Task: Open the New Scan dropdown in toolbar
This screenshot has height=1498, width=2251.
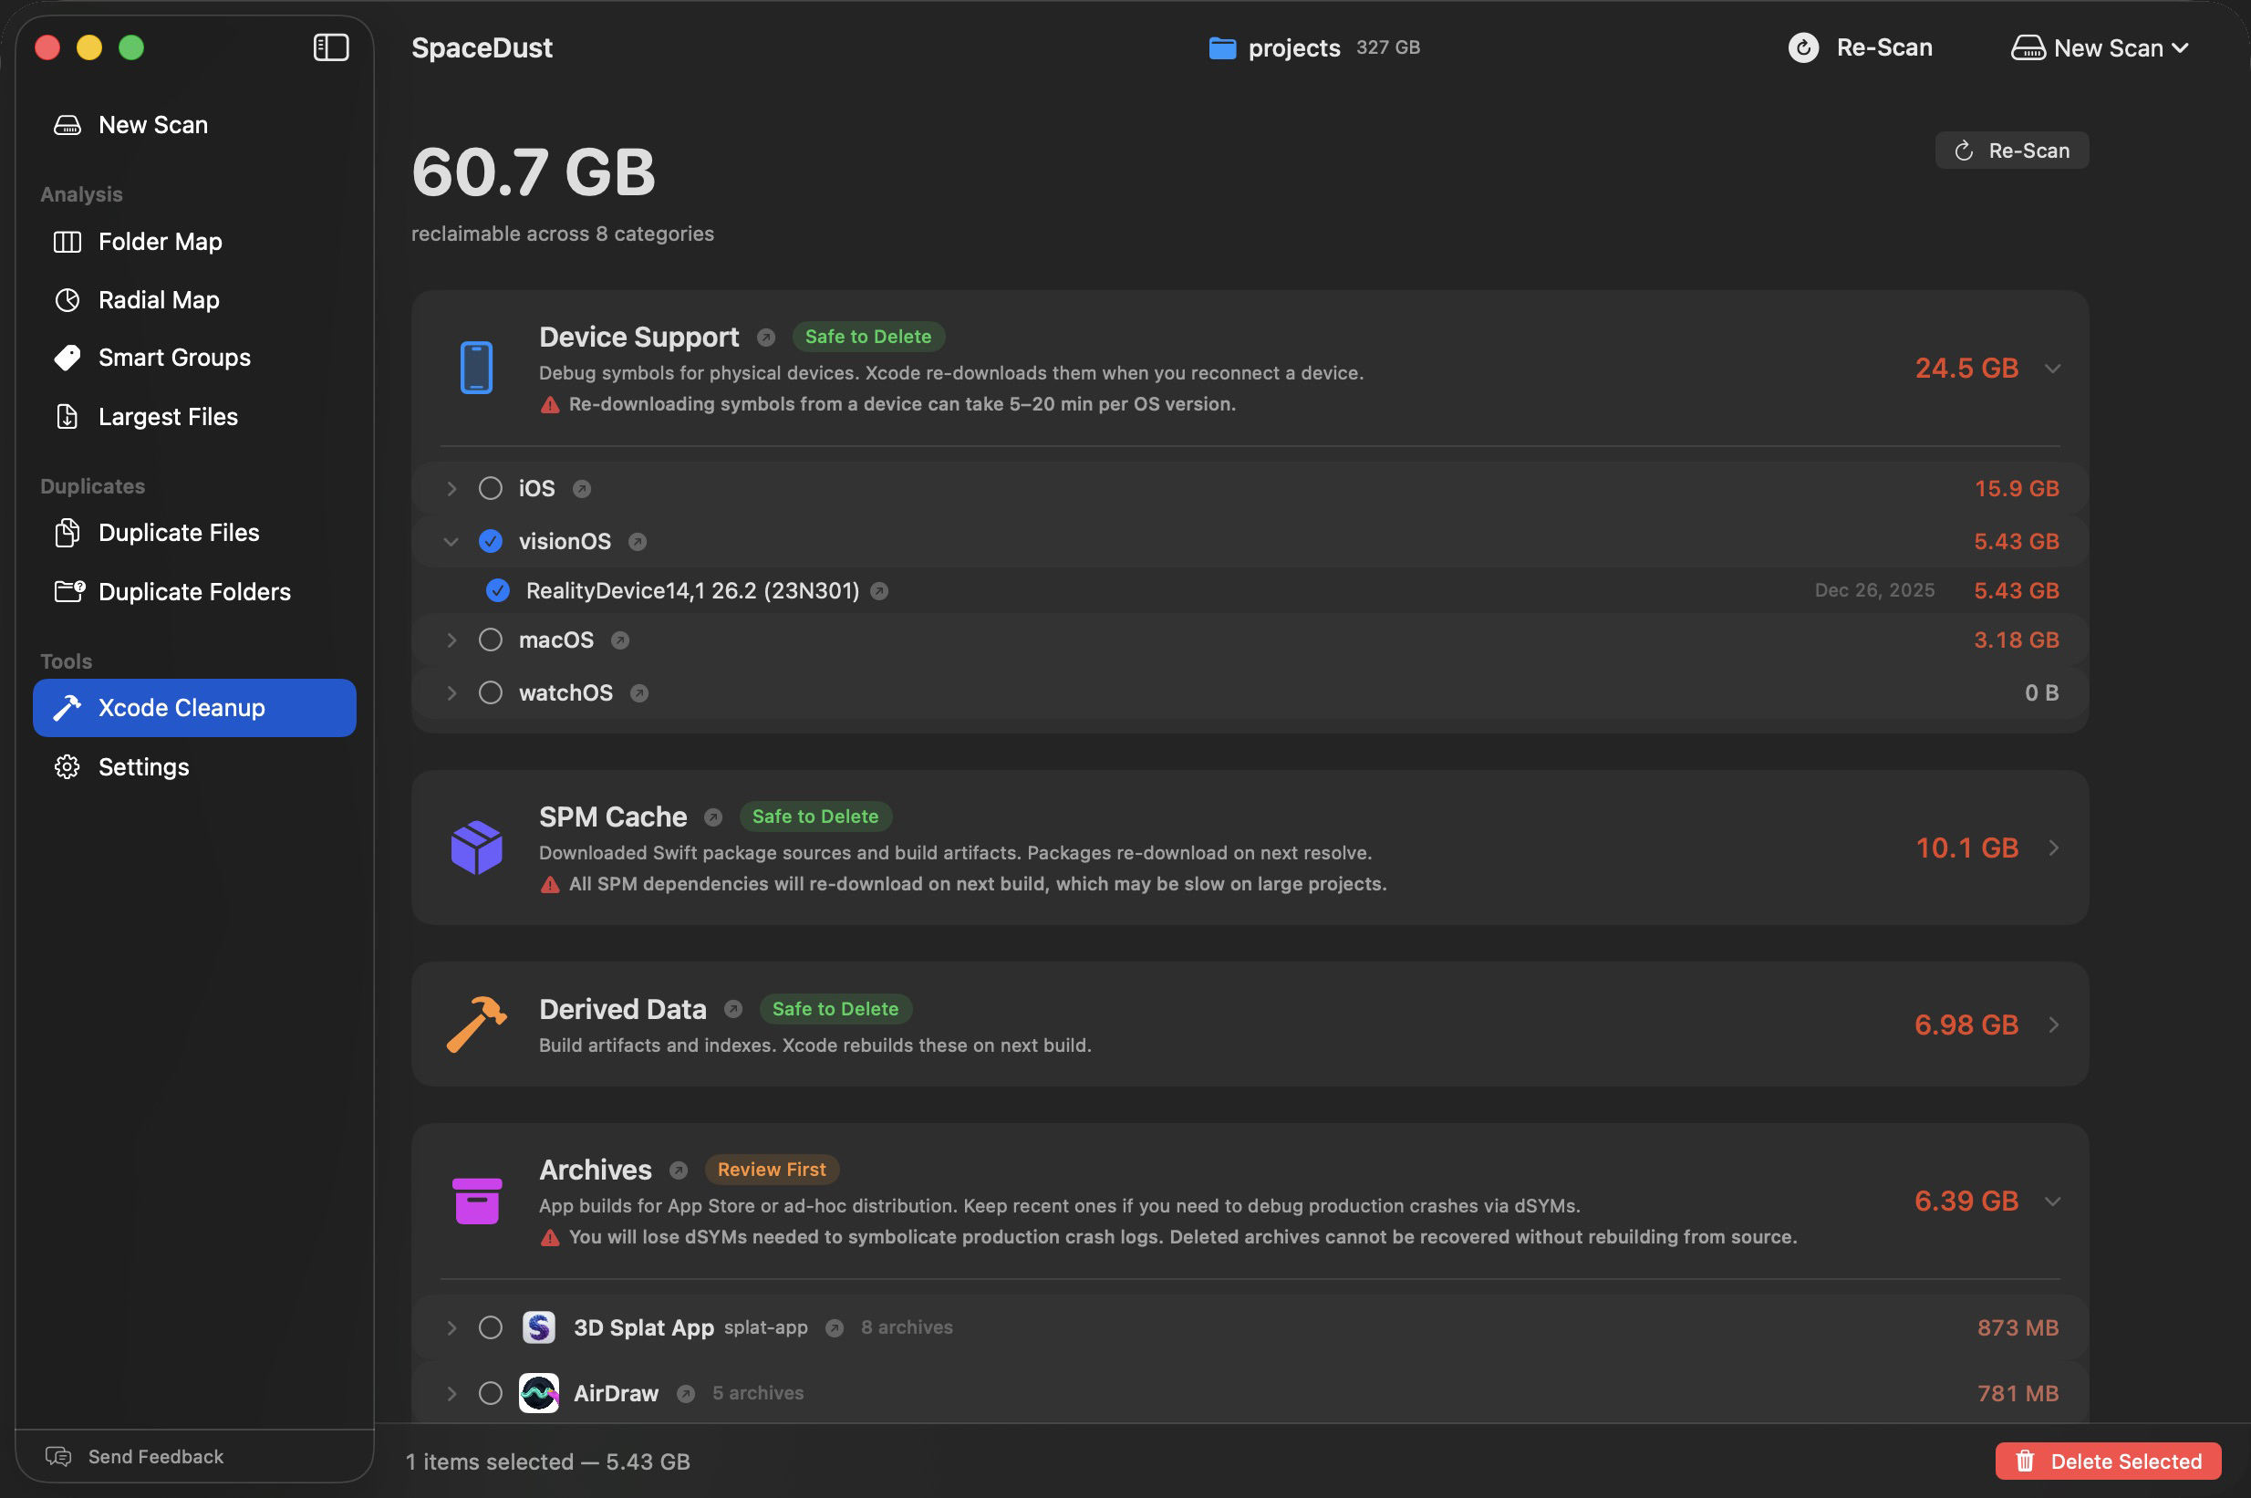Action: pos(2100,47)
